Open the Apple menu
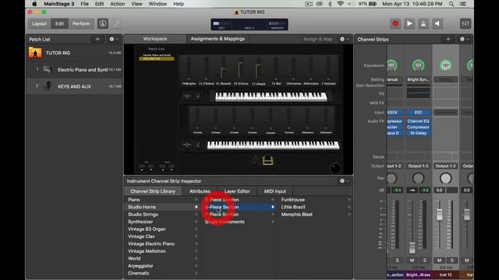The image size is (499, 280). tap(34, 4)
